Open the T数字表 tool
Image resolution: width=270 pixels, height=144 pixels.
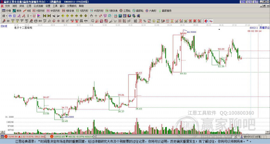[x=112, y=11]
